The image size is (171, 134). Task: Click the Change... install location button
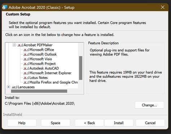(x=149, y=105)
